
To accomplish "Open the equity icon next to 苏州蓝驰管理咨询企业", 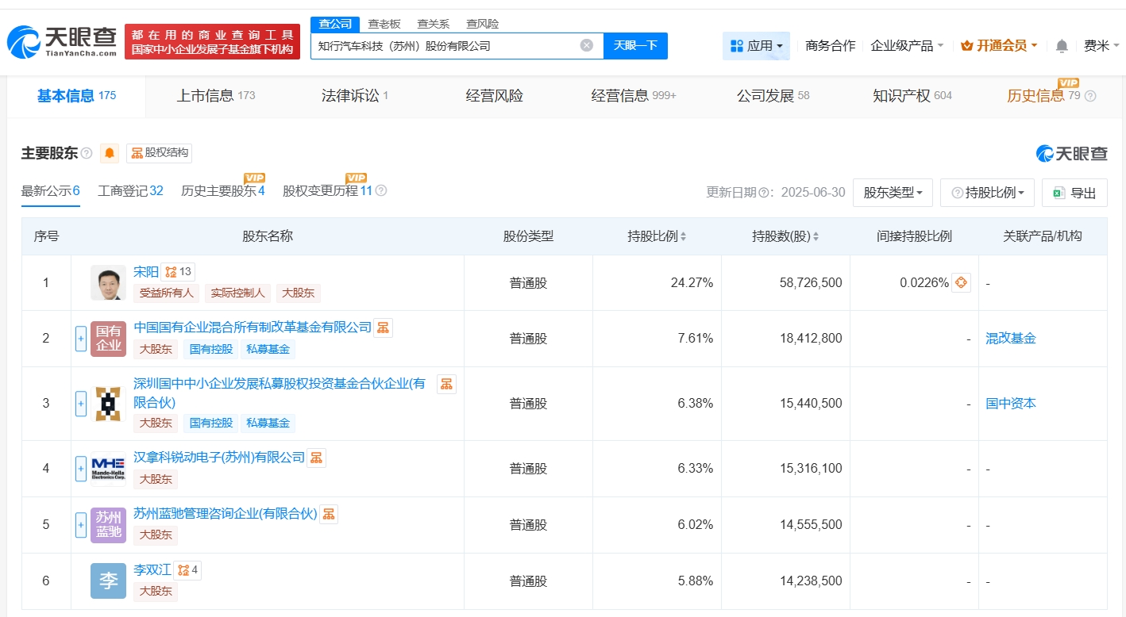I will point(329,514).
